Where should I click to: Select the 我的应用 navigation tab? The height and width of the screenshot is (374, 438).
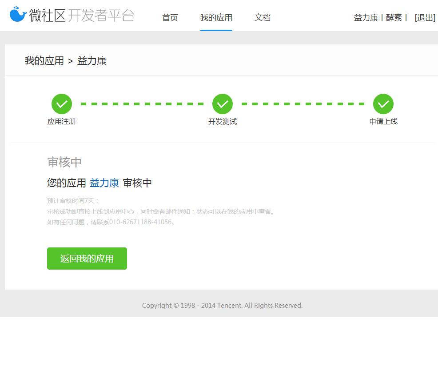[216, 18]
